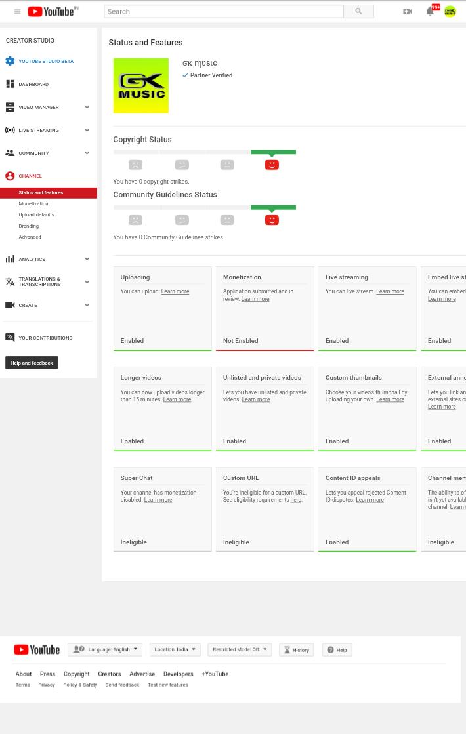Click the History hourglass button
Screen dimensions: 466x734
point(297,650)
